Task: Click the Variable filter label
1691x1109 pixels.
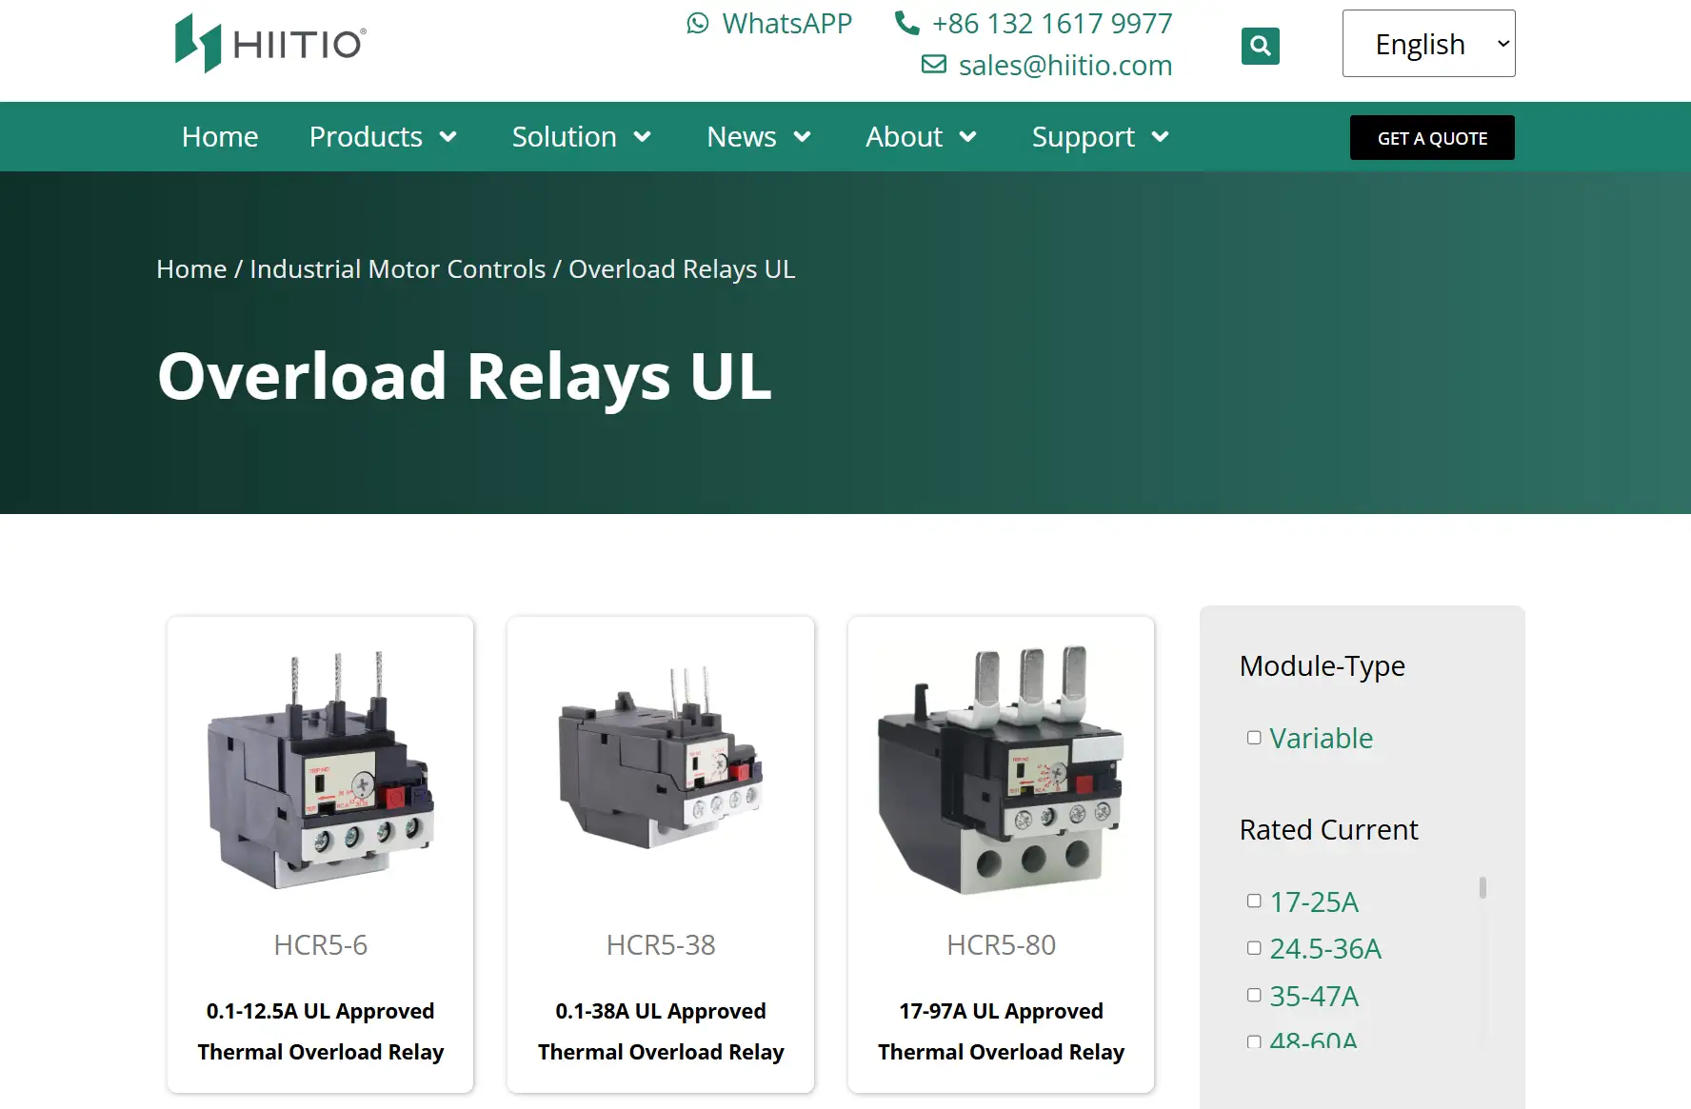Action: tap(1321, 739)
